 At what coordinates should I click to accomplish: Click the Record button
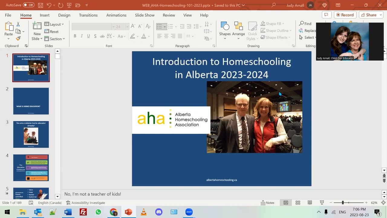pos(345,15)
